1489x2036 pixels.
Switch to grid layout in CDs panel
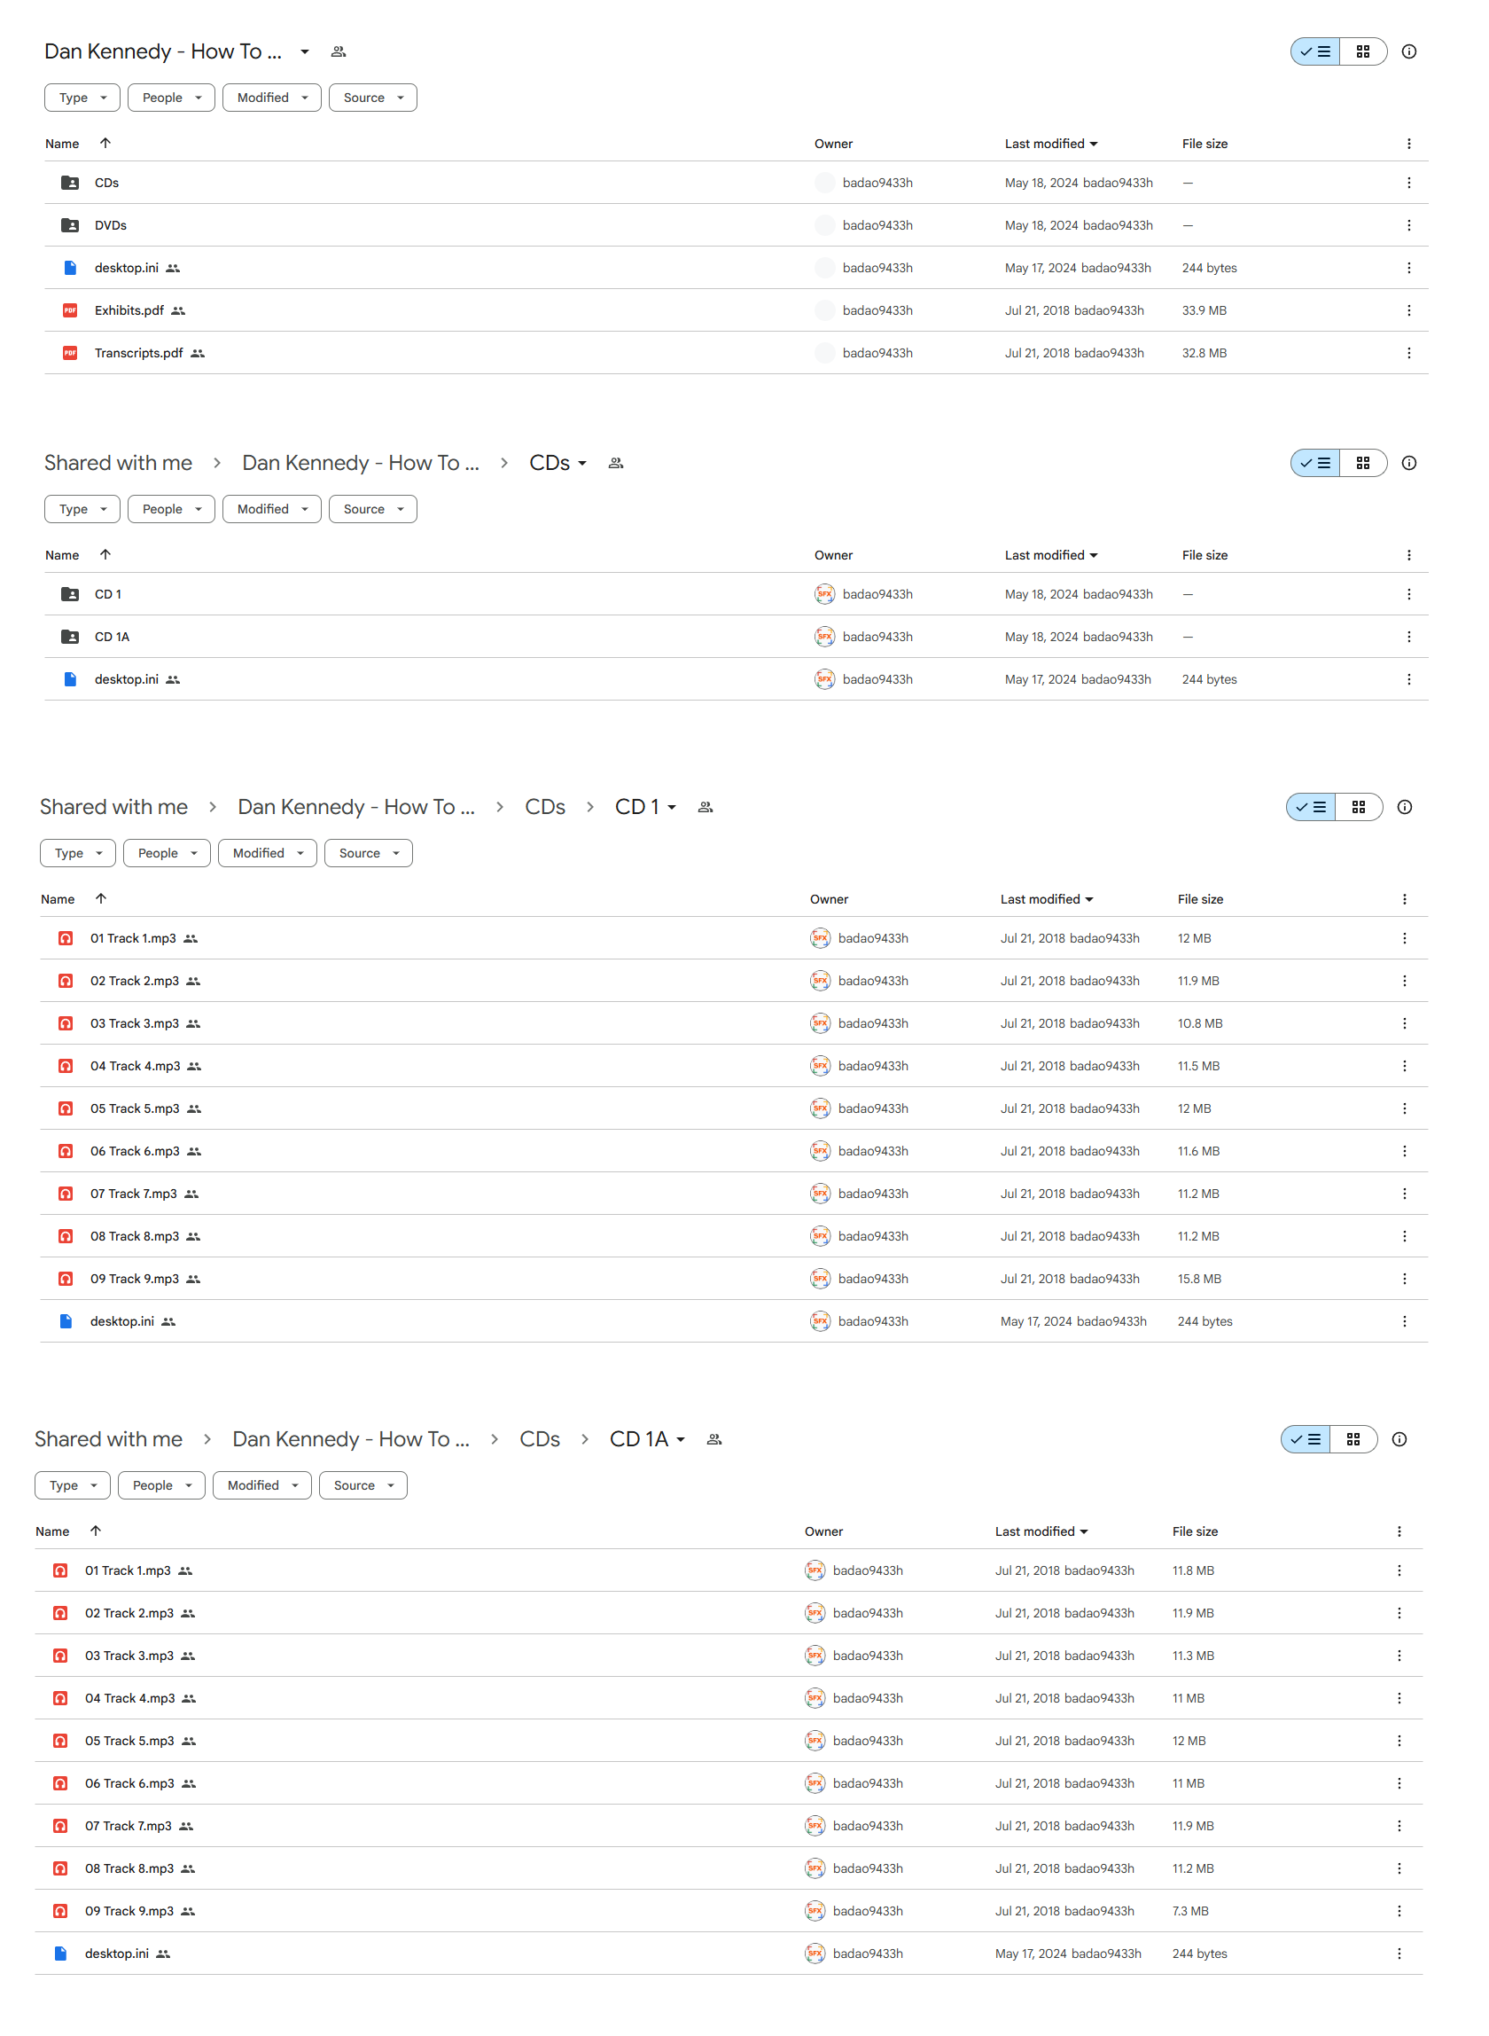(1363, 463)
